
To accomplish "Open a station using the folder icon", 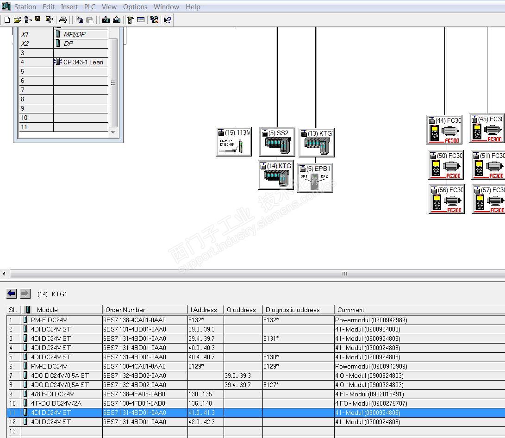I will tap(18, 20).
